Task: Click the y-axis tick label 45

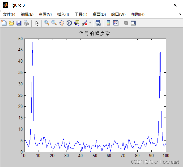Action: 20,50
